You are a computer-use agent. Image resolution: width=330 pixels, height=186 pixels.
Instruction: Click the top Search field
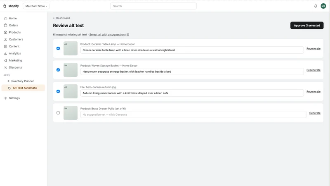tap(153, 6)
